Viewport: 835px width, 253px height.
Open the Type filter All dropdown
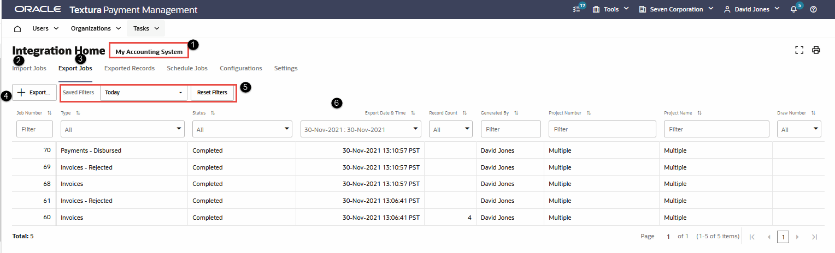(122, 129)
